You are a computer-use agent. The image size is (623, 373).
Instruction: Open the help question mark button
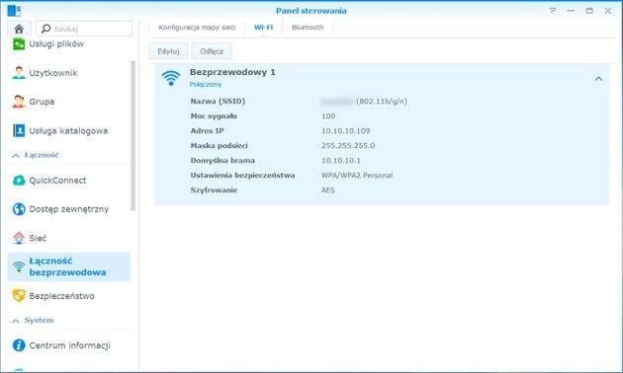pos(552,11)
